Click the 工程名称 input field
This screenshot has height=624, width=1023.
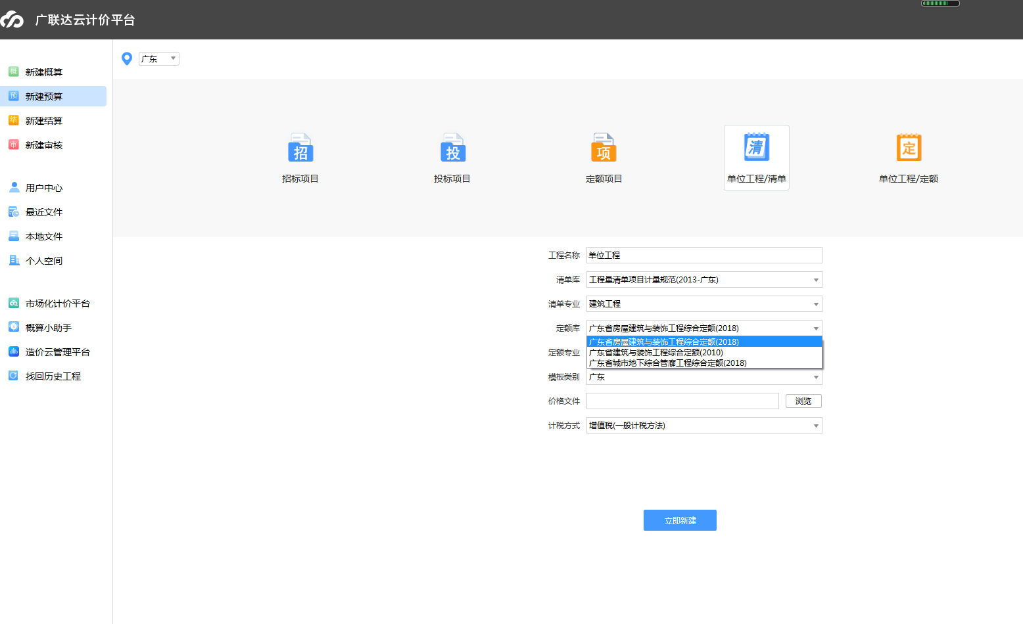[x=704, y=256]
